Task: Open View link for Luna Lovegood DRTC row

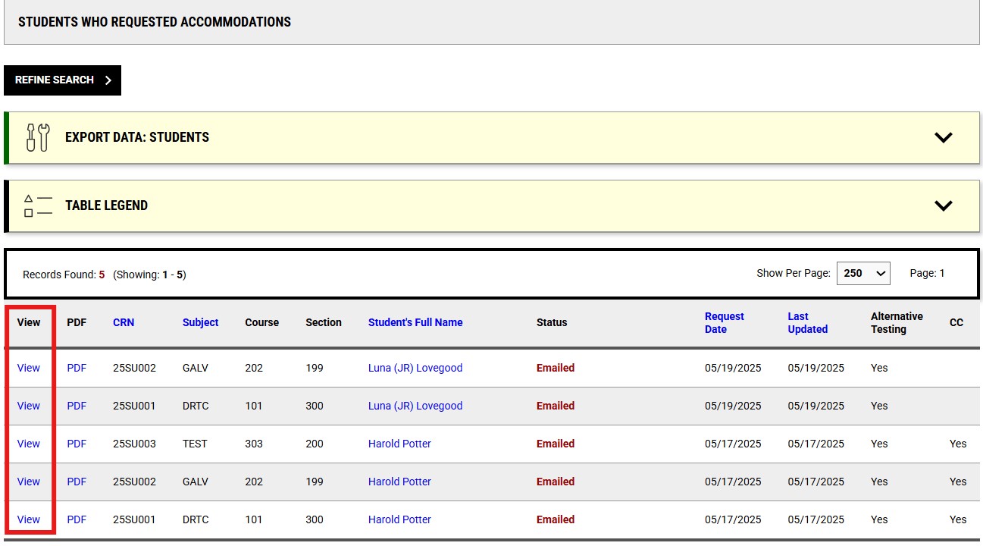Action: tap(29, 406)
